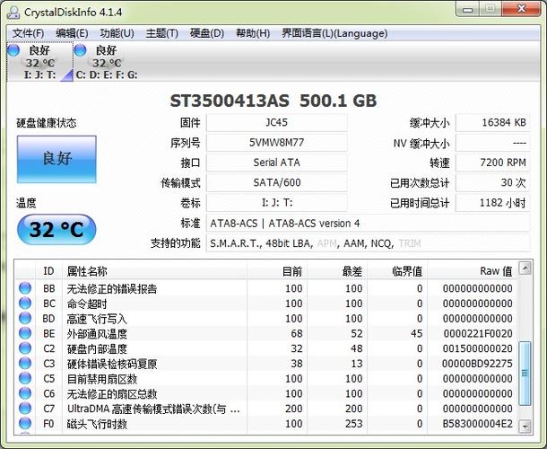The image size is (547, 449).
Task: Switch to the C: D: E: F: G: disk tab
Action: (107, 61)
